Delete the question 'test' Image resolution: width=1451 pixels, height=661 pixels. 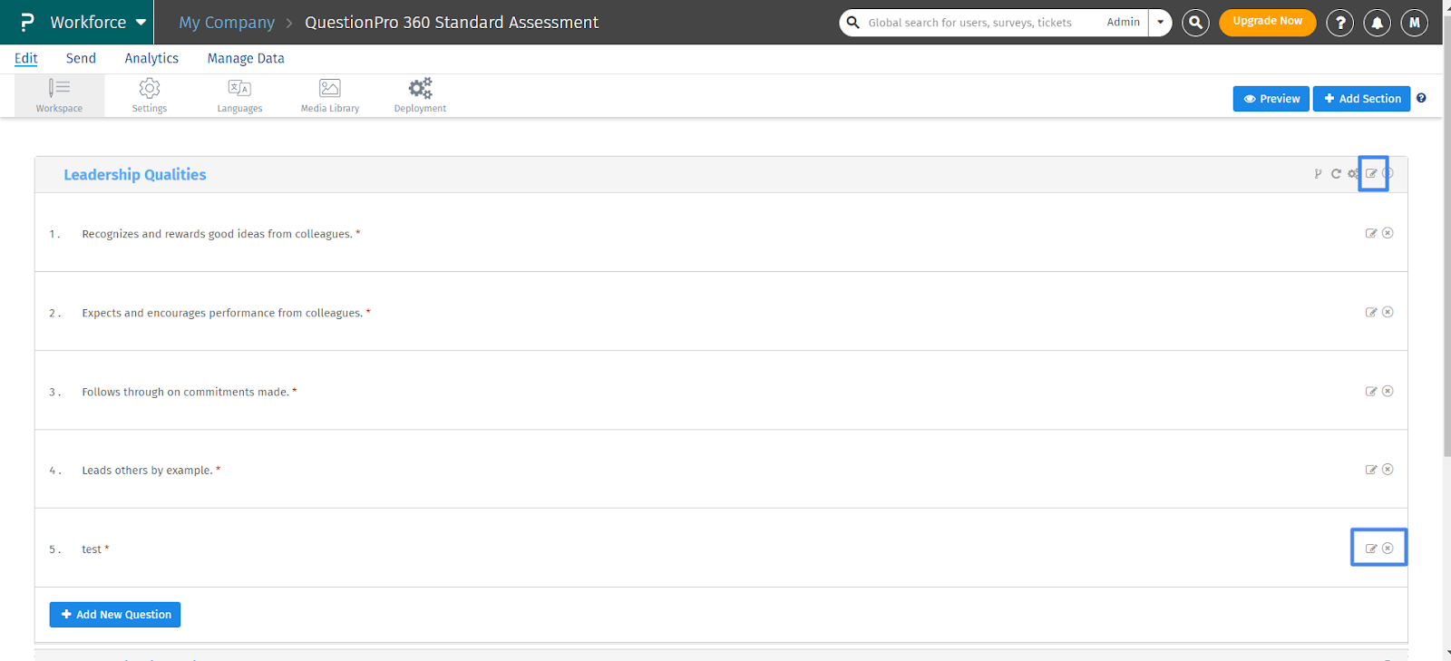click(1388, 549)
